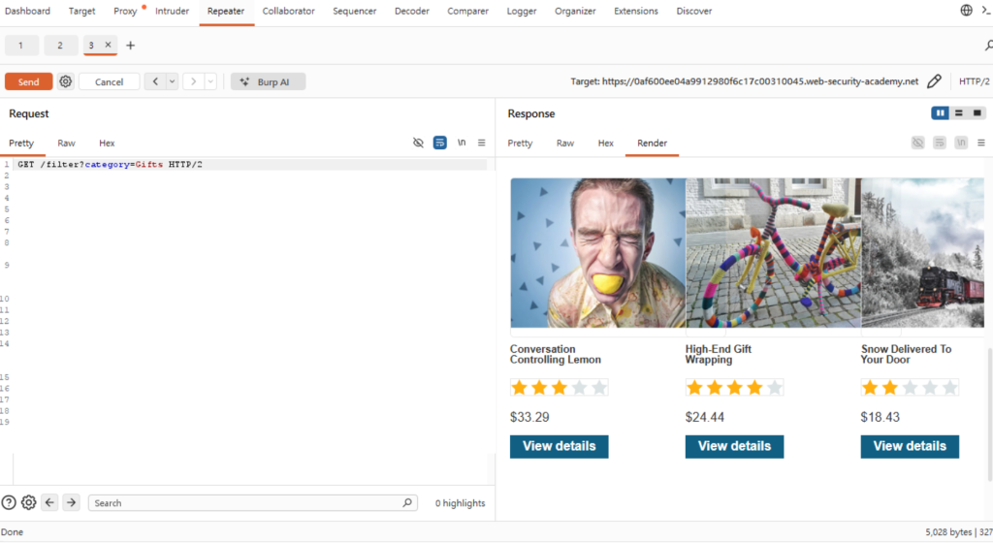Select Repeater request tab 1

pos(21,45)
